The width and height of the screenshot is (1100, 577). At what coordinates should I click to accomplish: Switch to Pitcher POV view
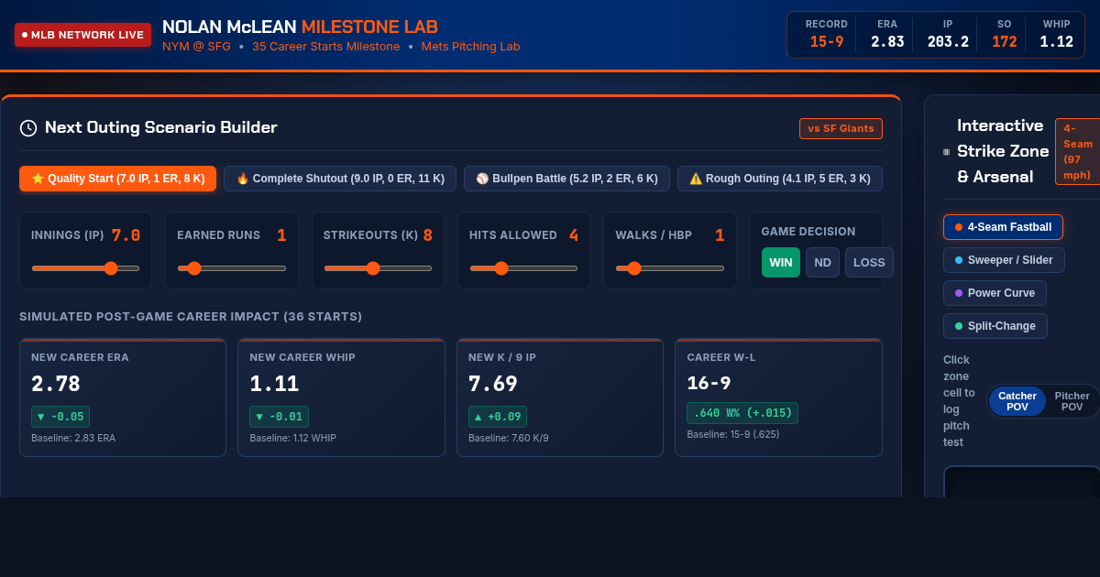coord(1072,401)
